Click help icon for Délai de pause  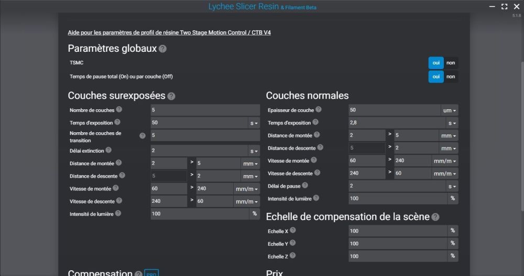click(x=305, y=185)
